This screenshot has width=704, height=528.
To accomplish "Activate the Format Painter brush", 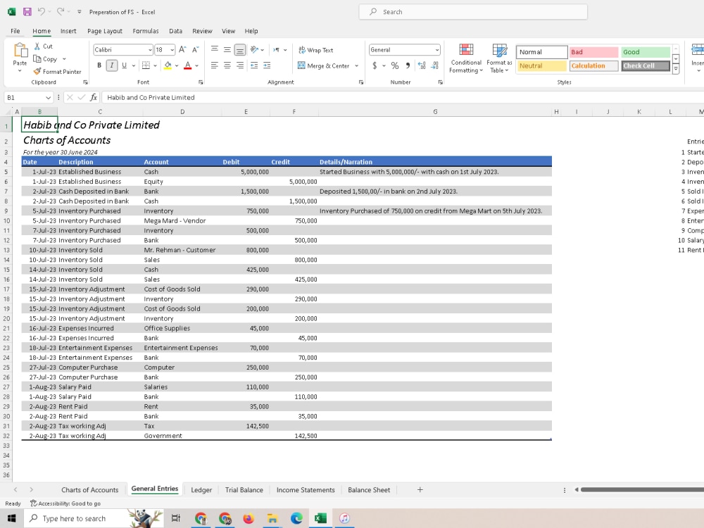I will point(37,71).
